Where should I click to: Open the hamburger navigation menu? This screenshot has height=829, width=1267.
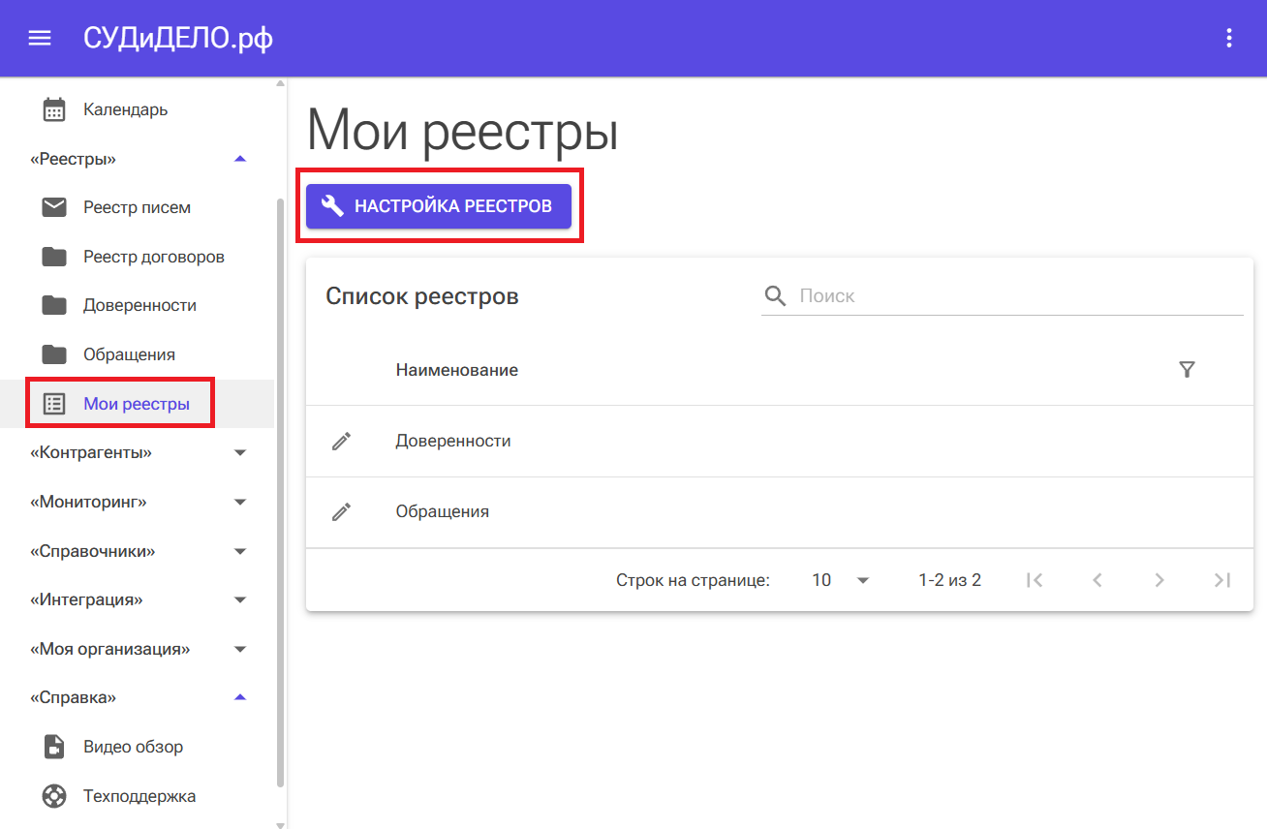coord(39,38)
